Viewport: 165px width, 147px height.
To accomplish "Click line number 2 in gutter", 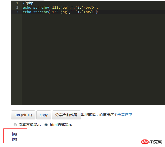I will (x=17, y=8).
